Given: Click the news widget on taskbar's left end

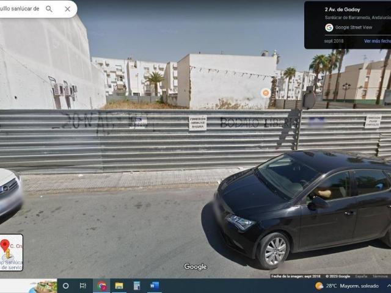Looking at the screenshot, I should 29,286.
